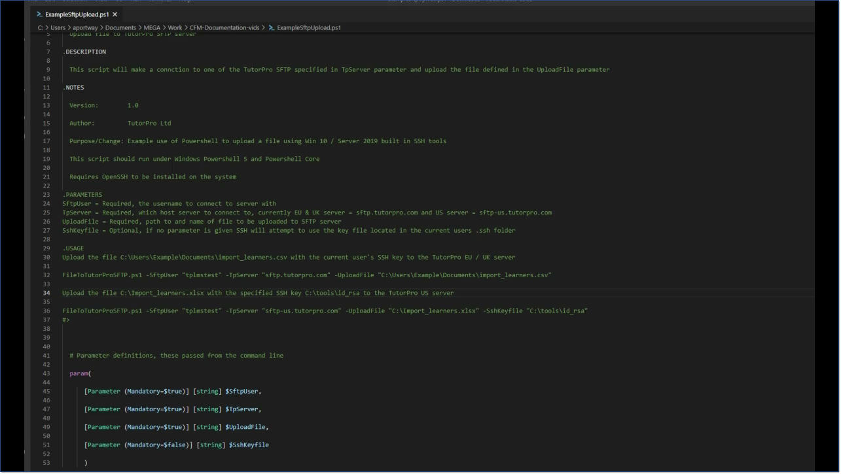Screen dimensions: 841x474
Task: Open the MEGA breadcrumb segment
Action: point(152,27)
